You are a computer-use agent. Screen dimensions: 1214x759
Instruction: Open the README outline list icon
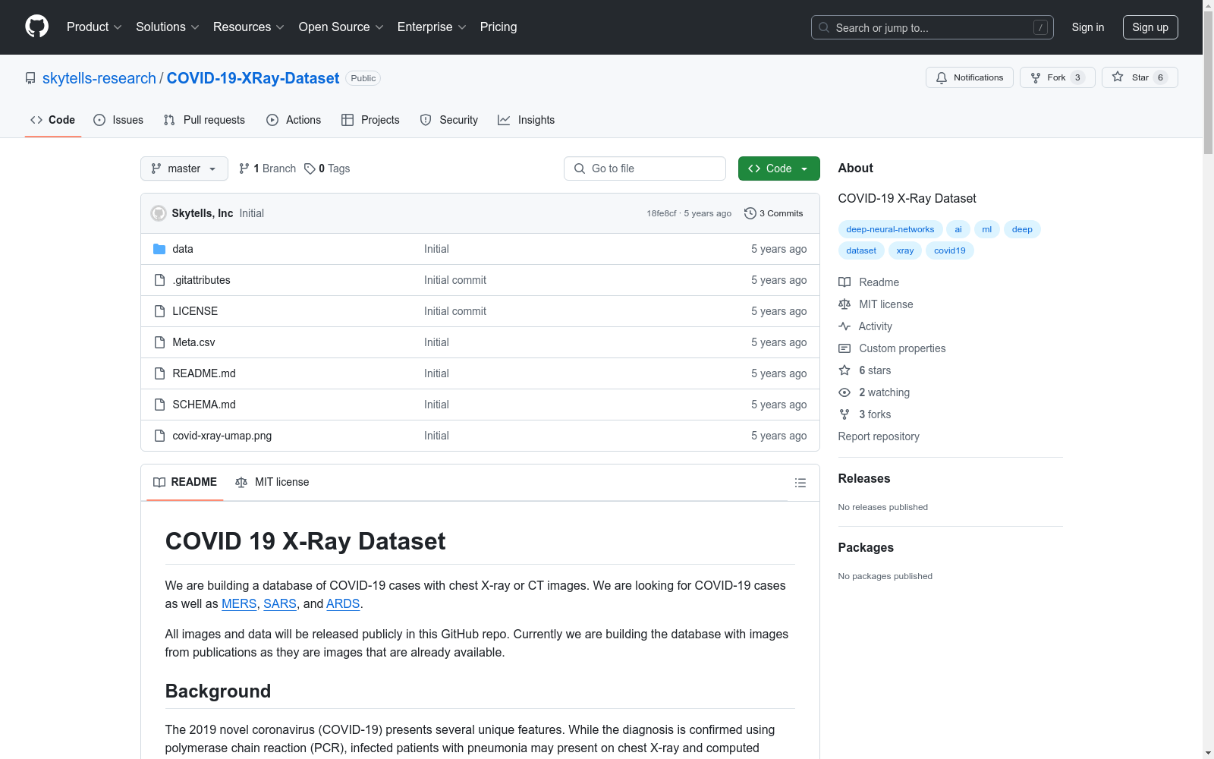point(800,483)
